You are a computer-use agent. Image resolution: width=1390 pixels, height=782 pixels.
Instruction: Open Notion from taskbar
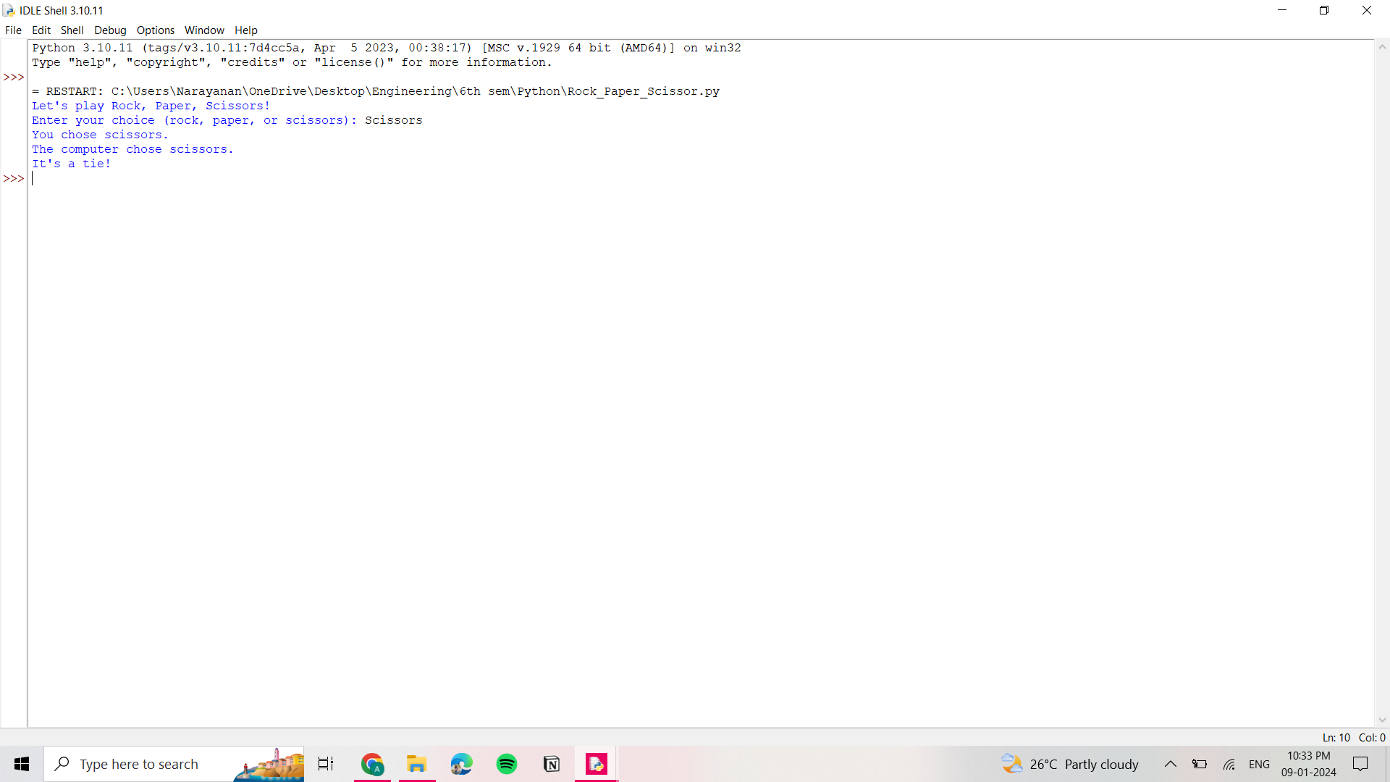pos(552,764)
